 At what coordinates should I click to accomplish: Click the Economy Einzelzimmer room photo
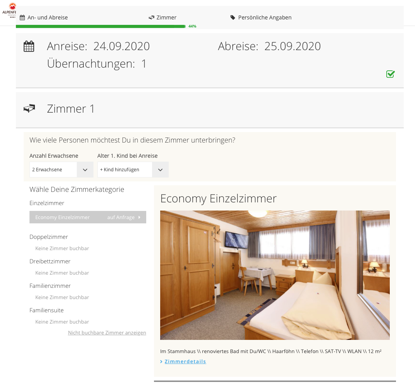275,275
